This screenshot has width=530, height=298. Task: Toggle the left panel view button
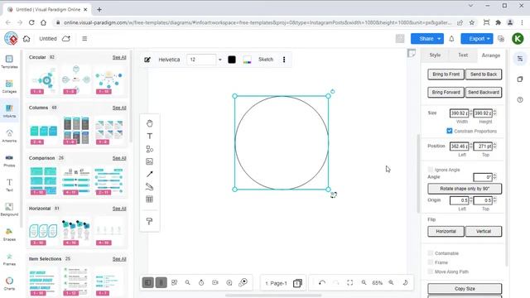(147, 282)
